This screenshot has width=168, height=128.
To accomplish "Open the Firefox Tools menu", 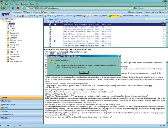I will (32, 4).
